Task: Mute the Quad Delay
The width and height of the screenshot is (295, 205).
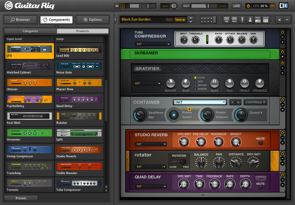Action: [x=260, y=187]
